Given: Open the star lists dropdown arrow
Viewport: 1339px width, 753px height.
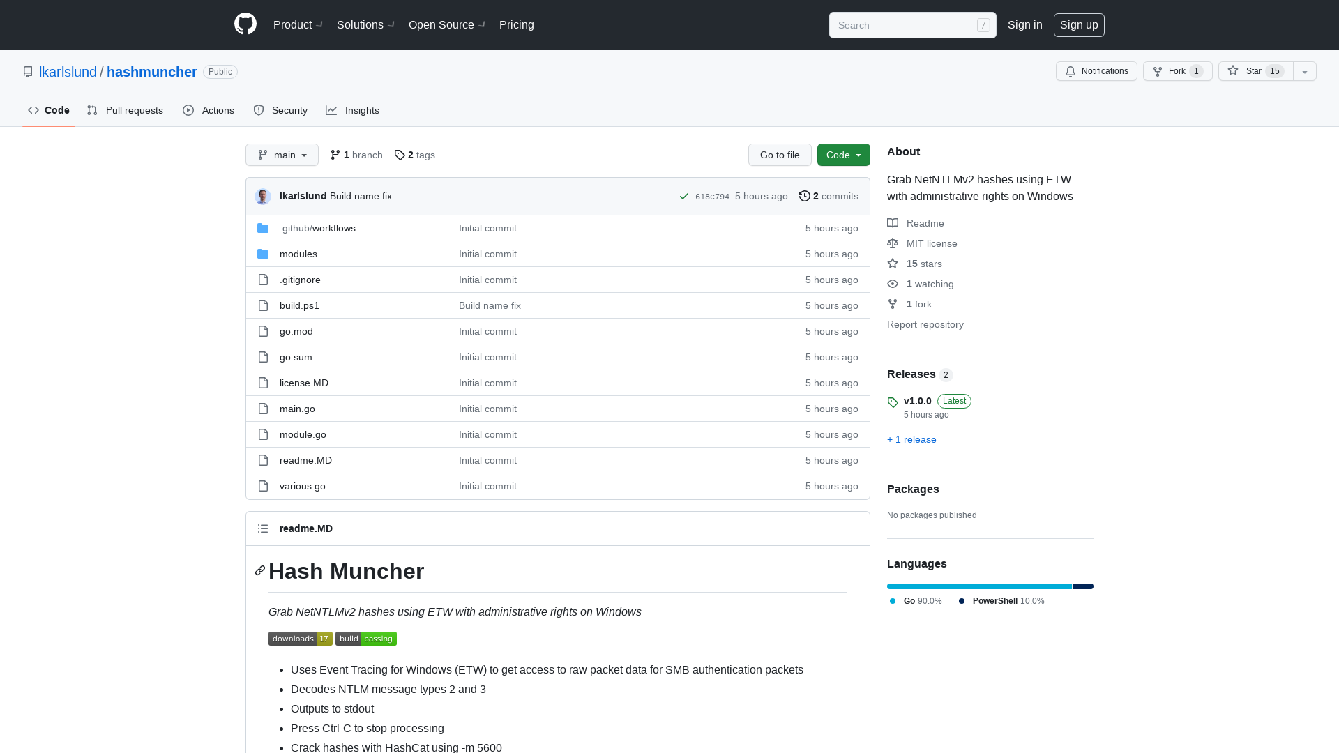Looking at the screenshot, I should pyautogui.click(x=1305, y=71).
